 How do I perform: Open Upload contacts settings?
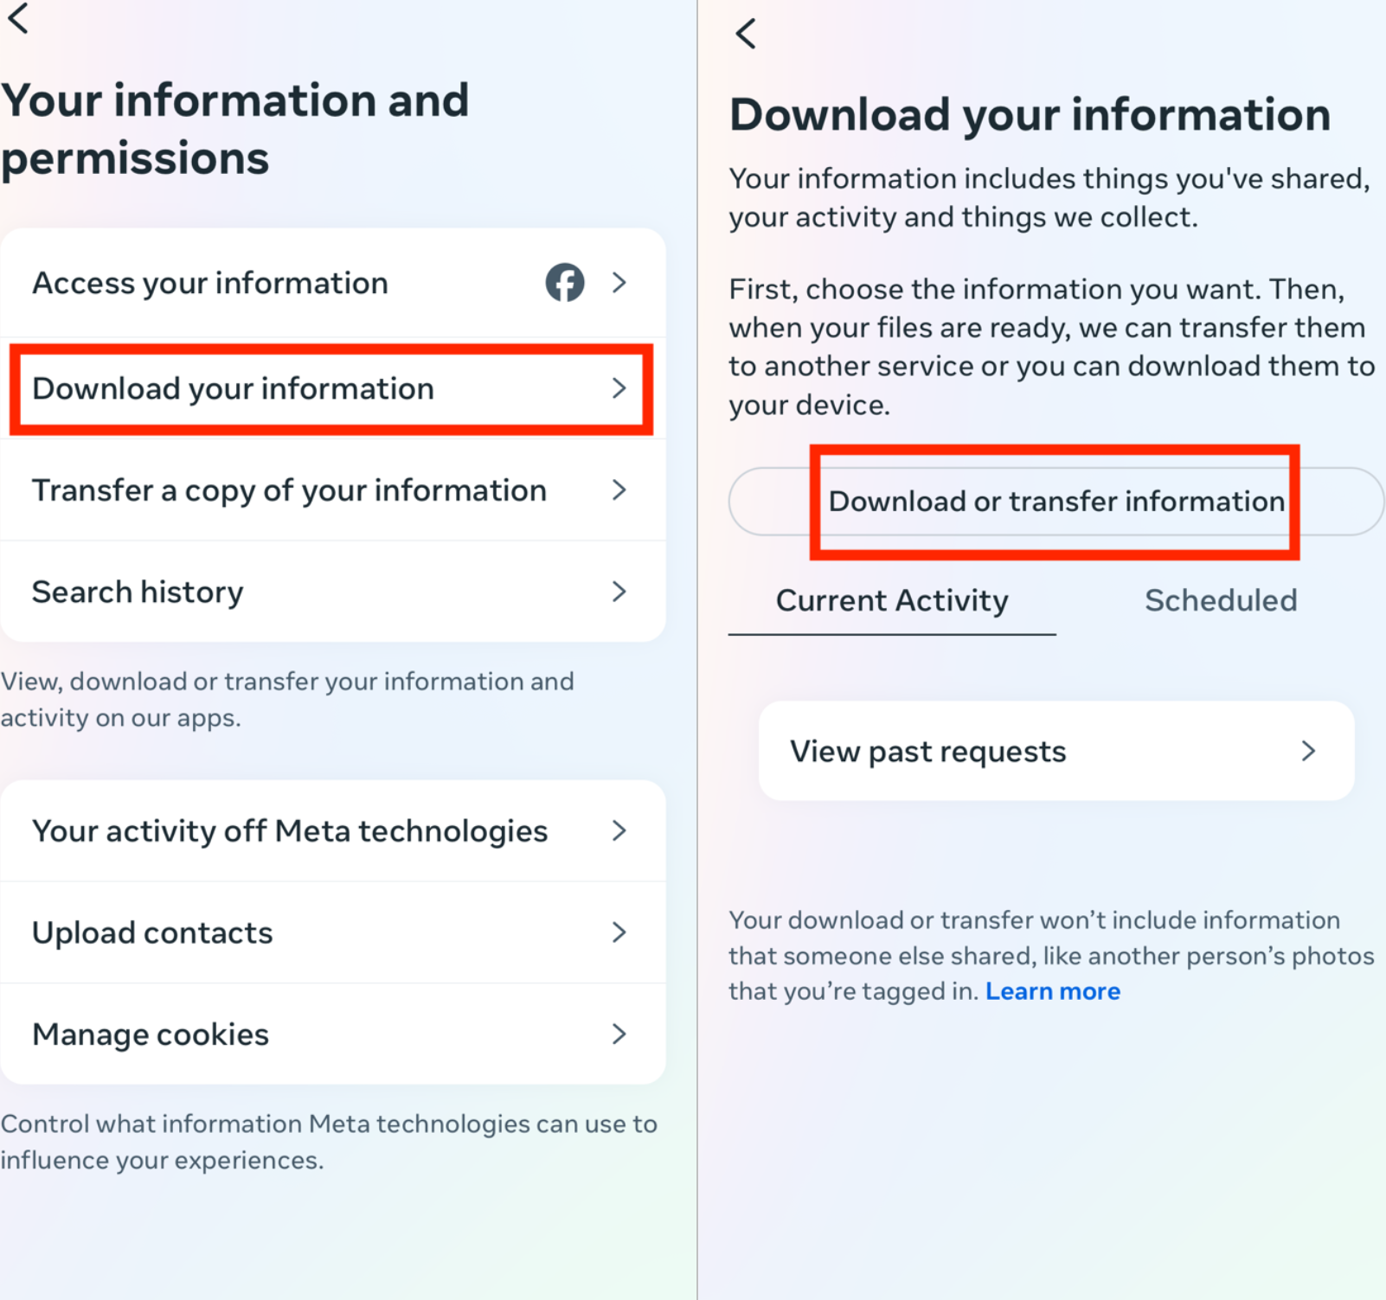(152, 933)
